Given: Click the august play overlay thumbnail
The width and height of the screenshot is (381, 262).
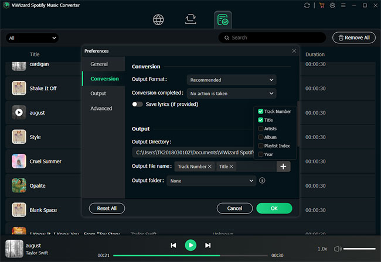Looking at the screenshot, I should coord(19,112).
